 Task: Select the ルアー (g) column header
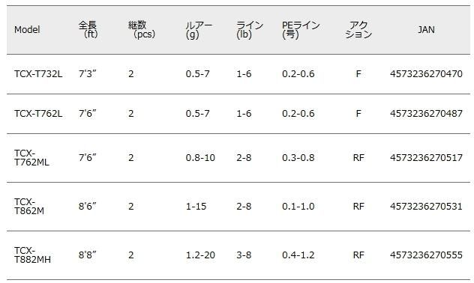(199, 29)
